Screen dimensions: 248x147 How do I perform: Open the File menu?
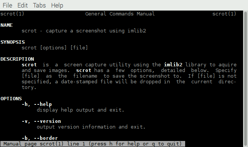8,5
